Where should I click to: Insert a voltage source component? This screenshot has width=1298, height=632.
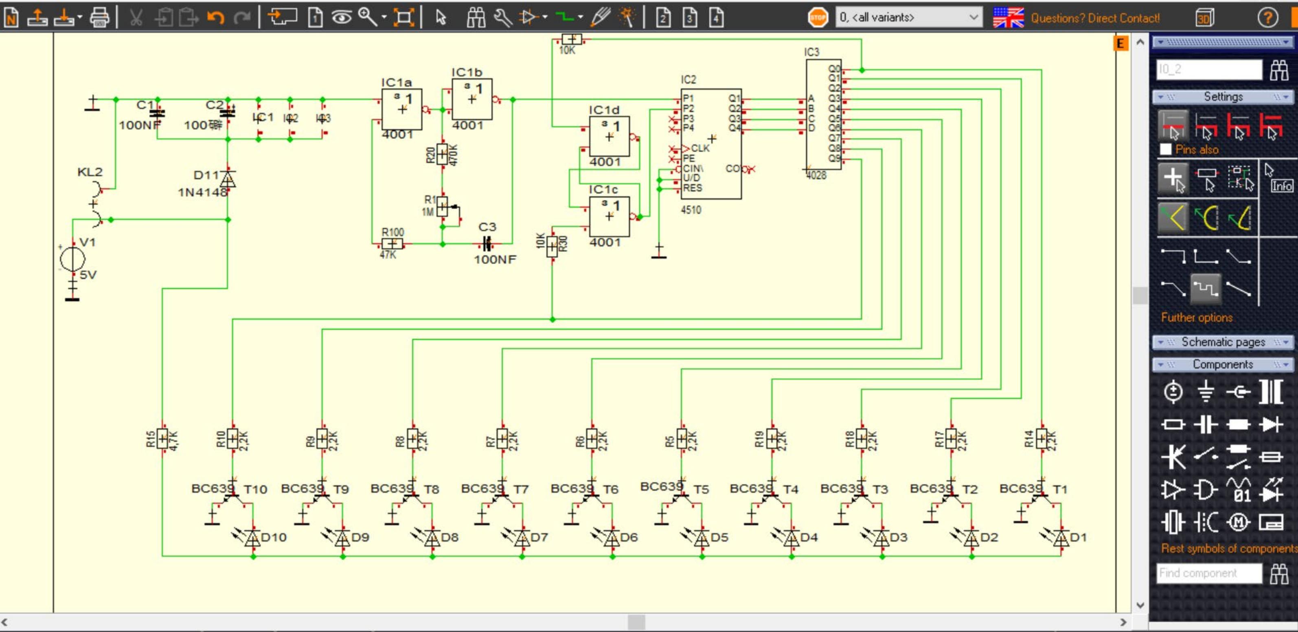click(x=1173, y=392)
